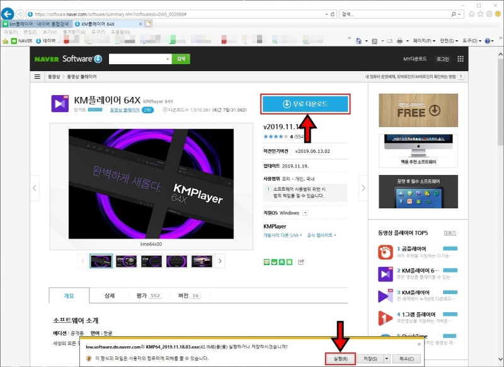Close the KM플레이어 64X tab

point(140,24)
